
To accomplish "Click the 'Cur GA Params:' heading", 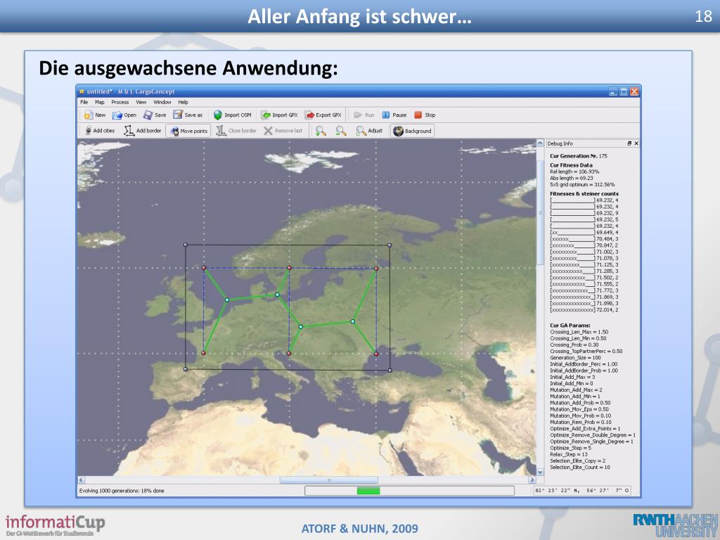I will [570, 326].
